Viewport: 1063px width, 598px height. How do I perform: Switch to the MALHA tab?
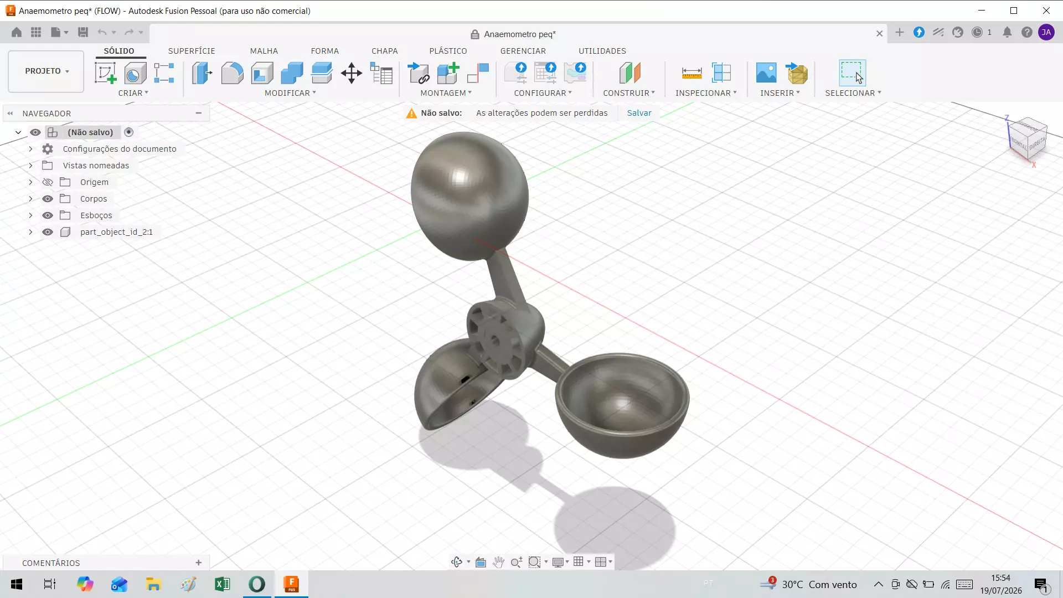264,51
